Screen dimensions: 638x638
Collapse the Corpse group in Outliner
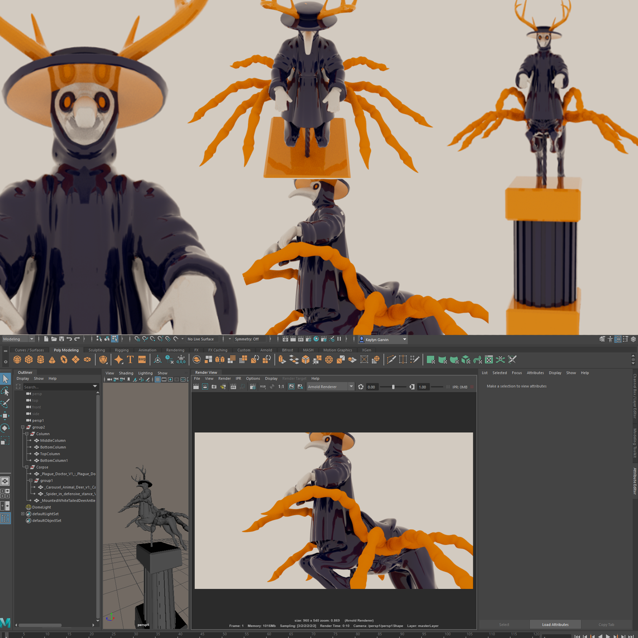[27, 467]
